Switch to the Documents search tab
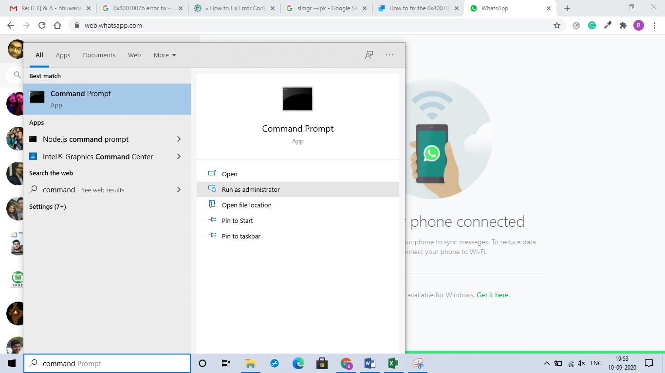665x373 pixels. pyautogui.click(x=99, y=55)
